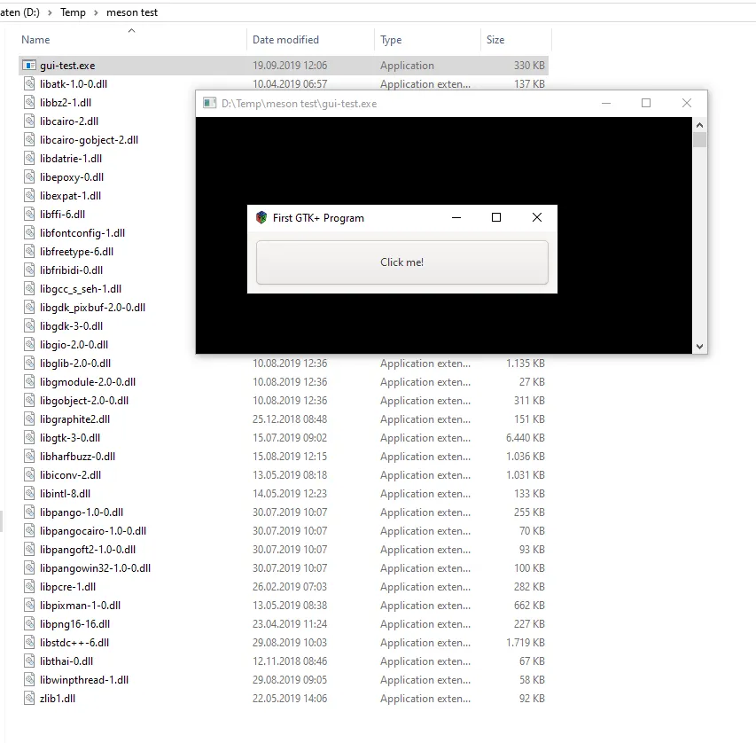Sort files by Date modified column header
This screenshot has height=743, width=756.
(285, 40)
